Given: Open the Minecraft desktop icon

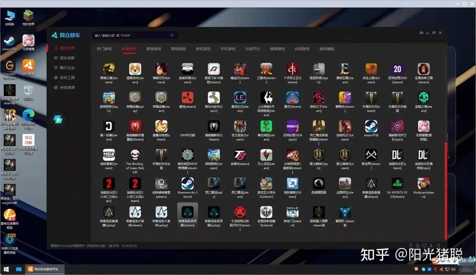Looking at the screenshot, I should pyautogui.click(x=28, y=18).
